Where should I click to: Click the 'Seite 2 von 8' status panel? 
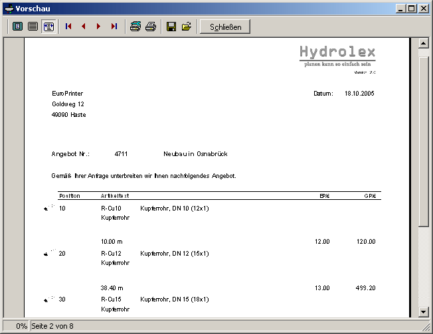click(52, 326)
